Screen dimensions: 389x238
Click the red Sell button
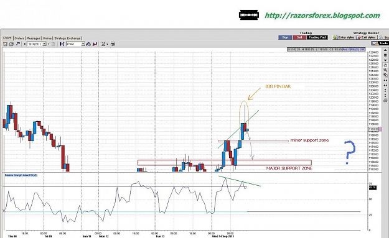click(300, 37)
